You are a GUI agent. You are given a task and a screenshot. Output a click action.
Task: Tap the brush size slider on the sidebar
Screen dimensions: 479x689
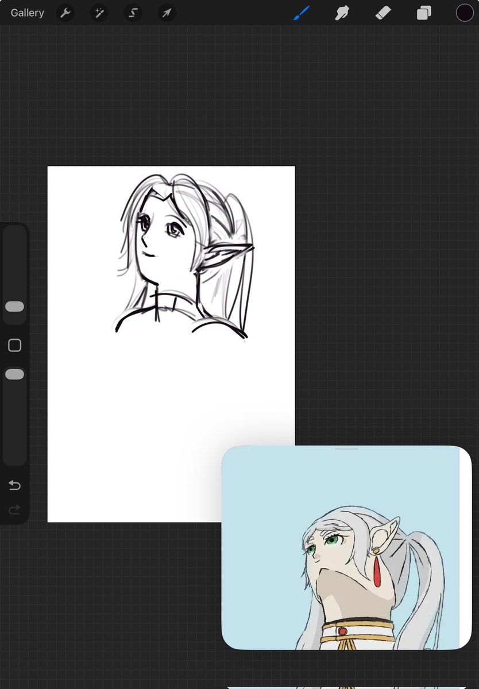14,306
